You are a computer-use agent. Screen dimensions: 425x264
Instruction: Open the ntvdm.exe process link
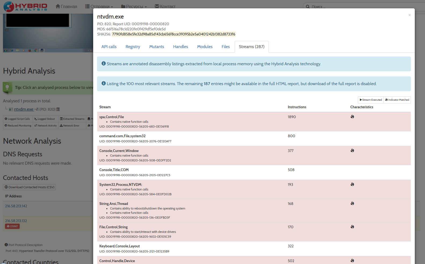[x=24, y=109]
